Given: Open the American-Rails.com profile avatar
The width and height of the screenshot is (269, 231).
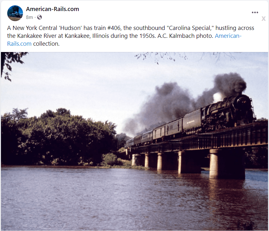Looking at the screenshot, I should (x=15, y=13).
